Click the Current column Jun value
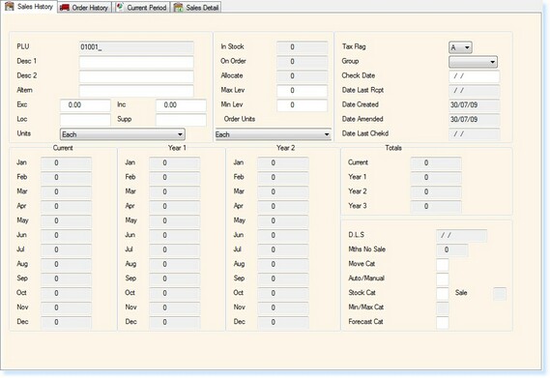 pos(67,236)
